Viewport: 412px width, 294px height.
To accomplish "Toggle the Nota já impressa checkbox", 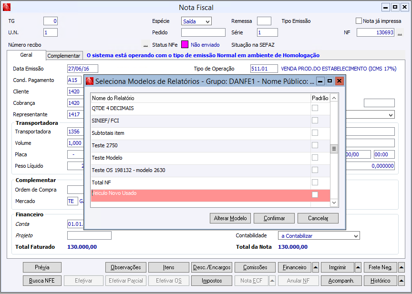I will [359, 21].
